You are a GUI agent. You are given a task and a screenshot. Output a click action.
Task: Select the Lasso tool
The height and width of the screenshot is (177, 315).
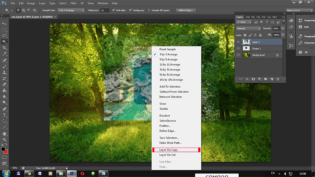click(x=4, y=36)
